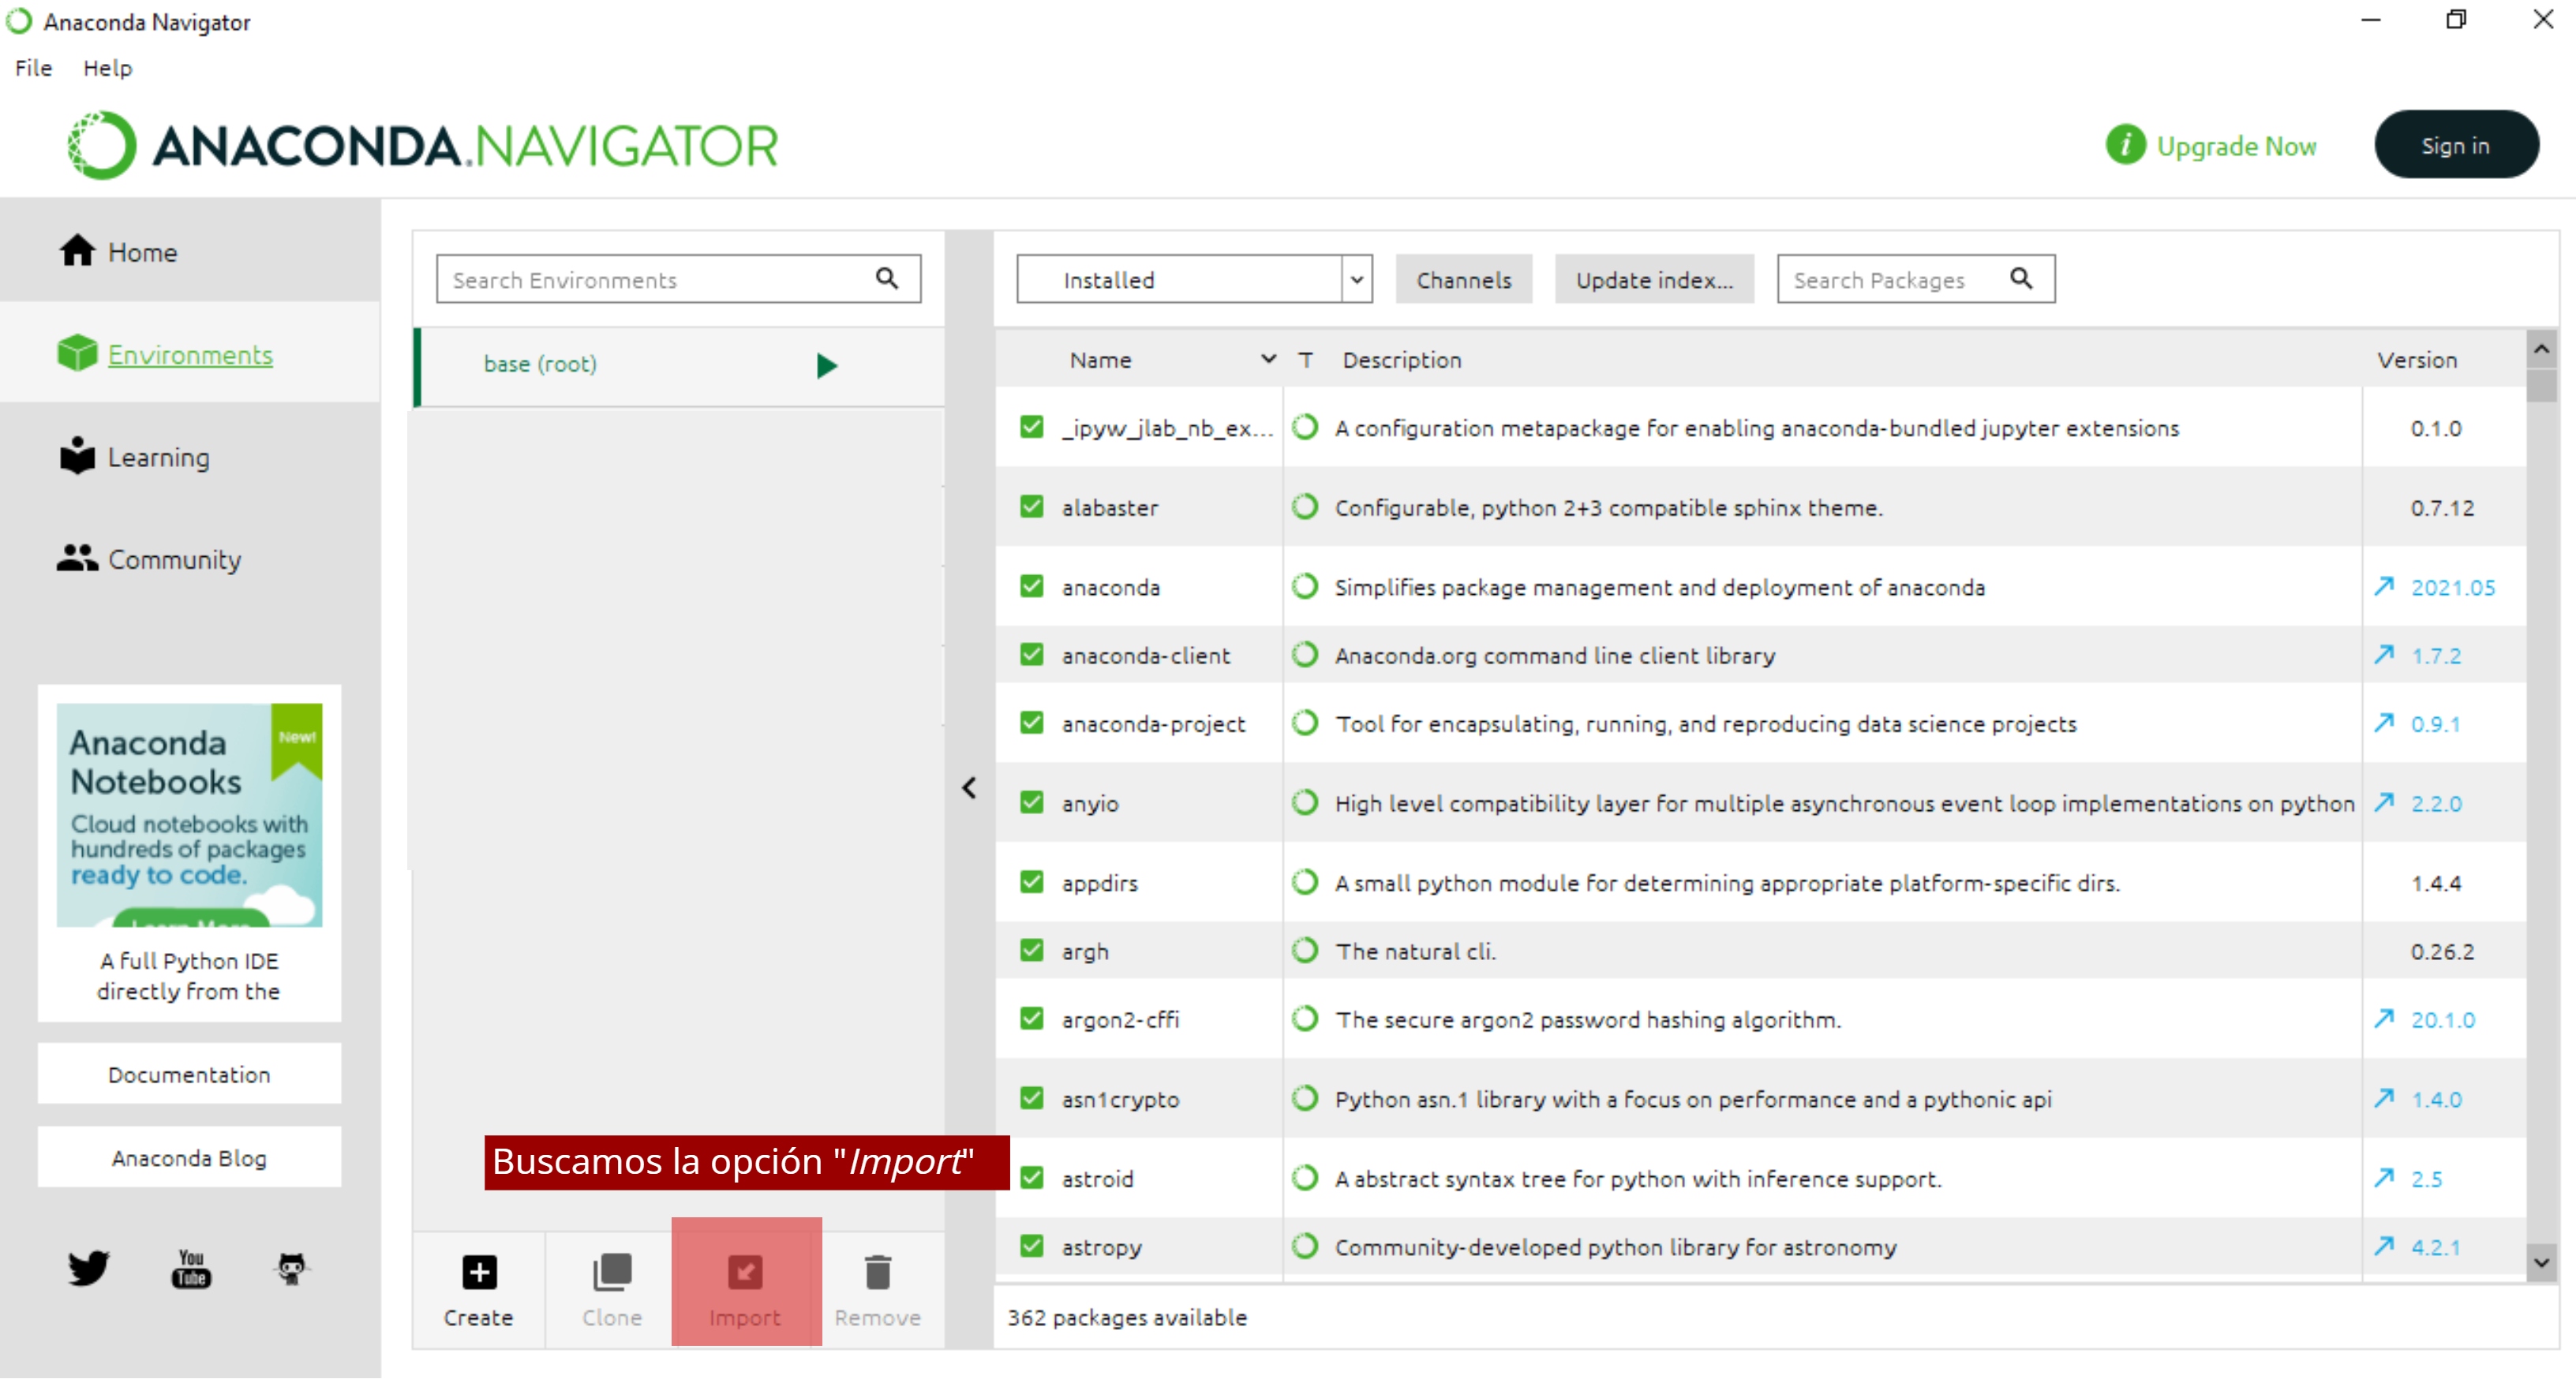Uncheck the alabaster package checkbox

pyautogui.click(x=1031, y=506)
